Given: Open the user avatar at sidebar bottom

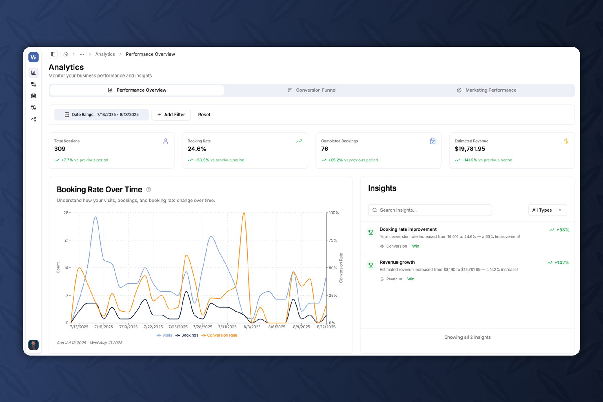Looking at the screenshot, I should coord(33,345).
